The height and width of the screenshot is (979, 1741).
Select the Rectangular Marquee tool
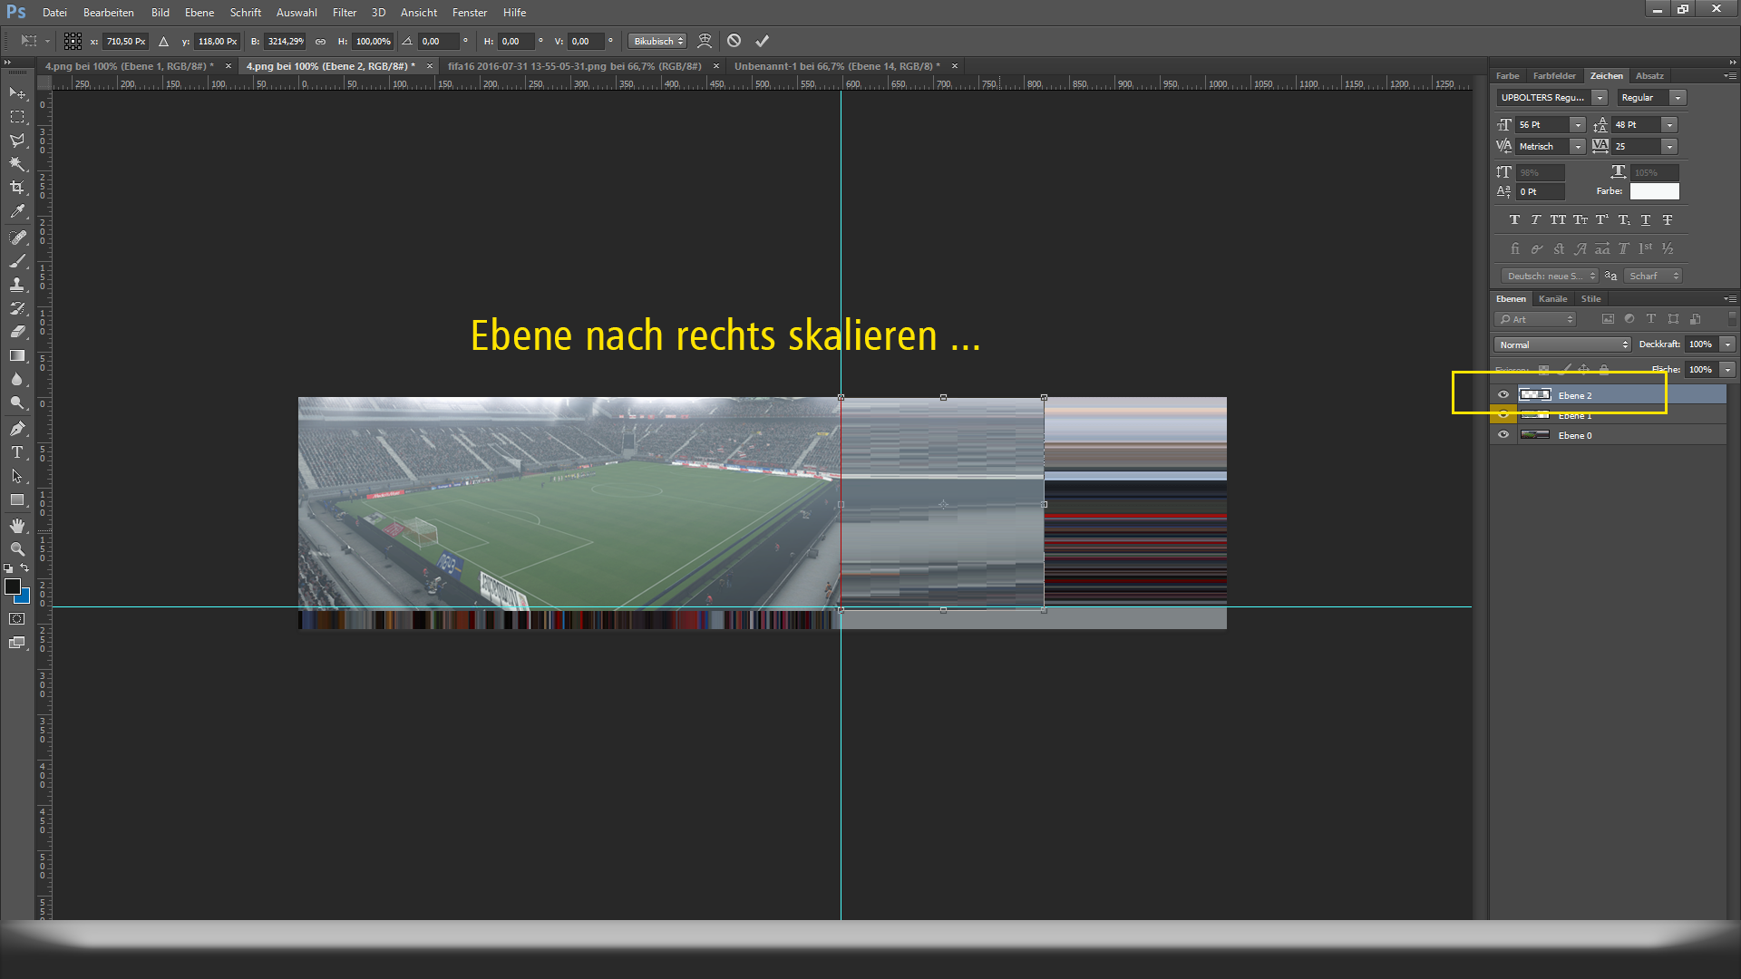pyautogui.click(x=17, y=117)
